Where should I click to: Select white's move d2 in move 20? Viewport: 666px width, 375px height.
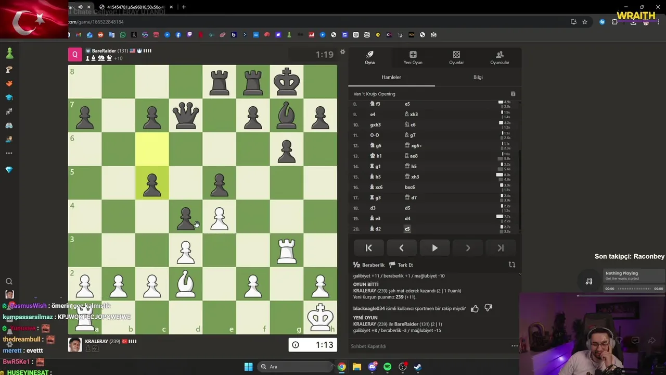pos(375,229)
